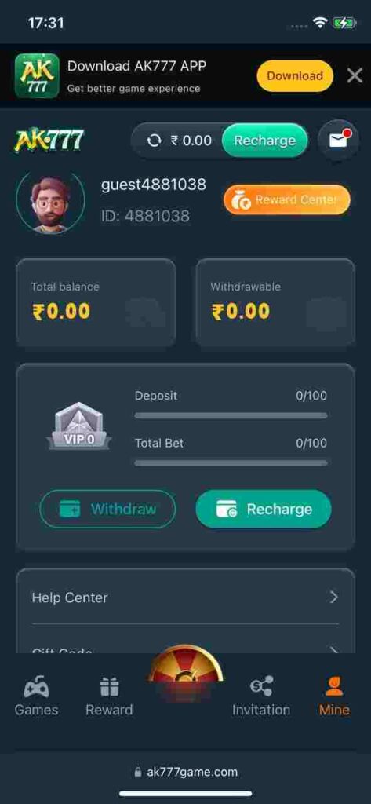Screen dimensions: 371x804
Task: Open the guest user avatar picture
Action: click(x=50, y=203)
